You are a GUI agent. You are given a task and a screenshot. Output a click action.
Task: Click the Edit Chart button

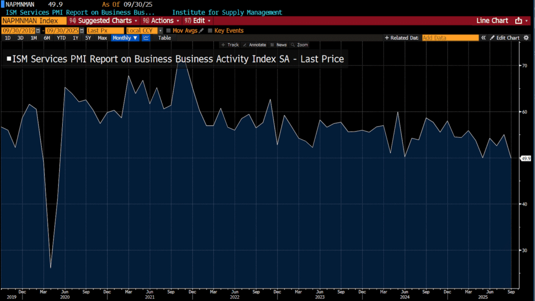click(x=505, y=38)
